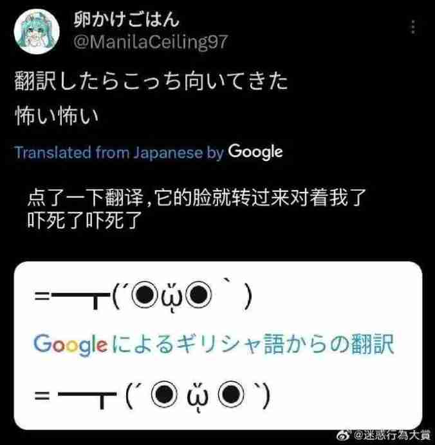The image size is (435, 445).
Task: Click the closing parenthesis of upper kaomoji
Action: coord(248,297)
